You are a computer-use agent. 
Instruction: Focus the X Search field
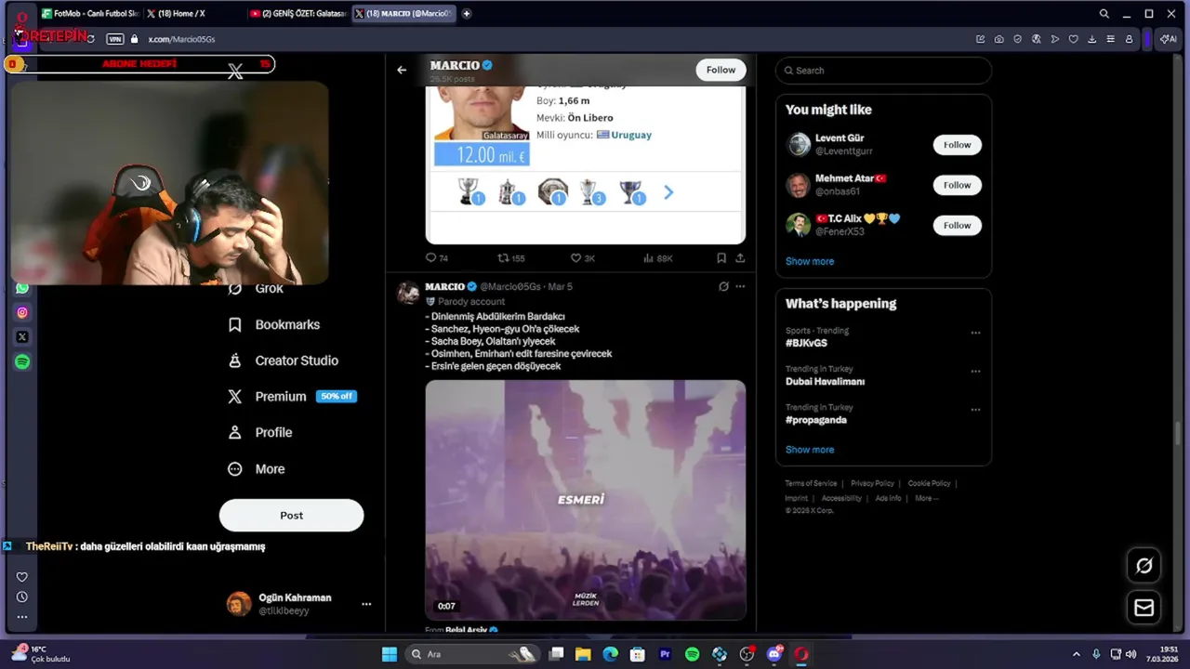pyautogui.click(x=883, y=71)
